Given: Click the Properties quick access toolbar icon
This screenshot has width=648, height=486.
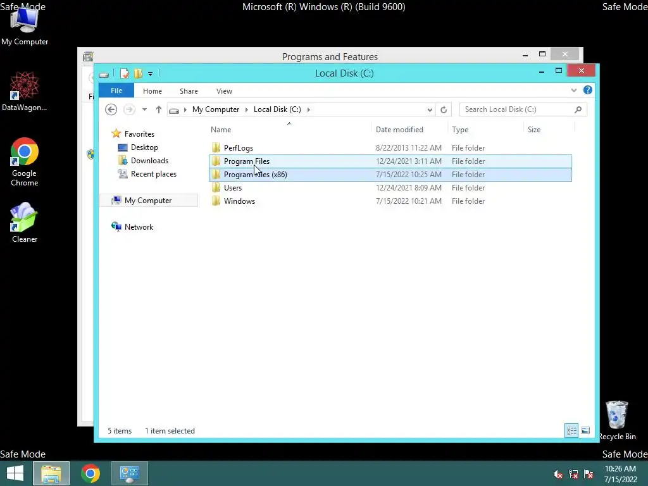Looking at the screenshot, I should click(x=125, y=73).
